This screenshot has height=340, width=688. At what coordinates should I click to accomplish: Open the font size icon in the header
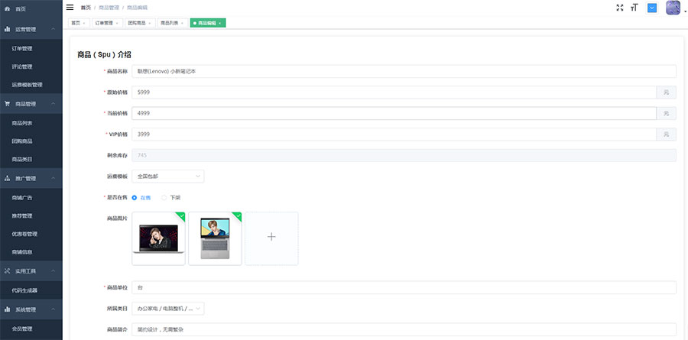pos(634,8)
